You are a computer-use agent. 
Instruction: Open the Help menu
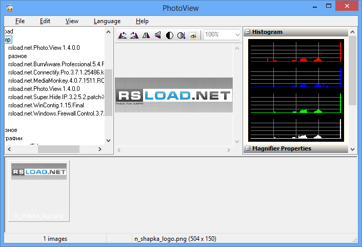142,21
